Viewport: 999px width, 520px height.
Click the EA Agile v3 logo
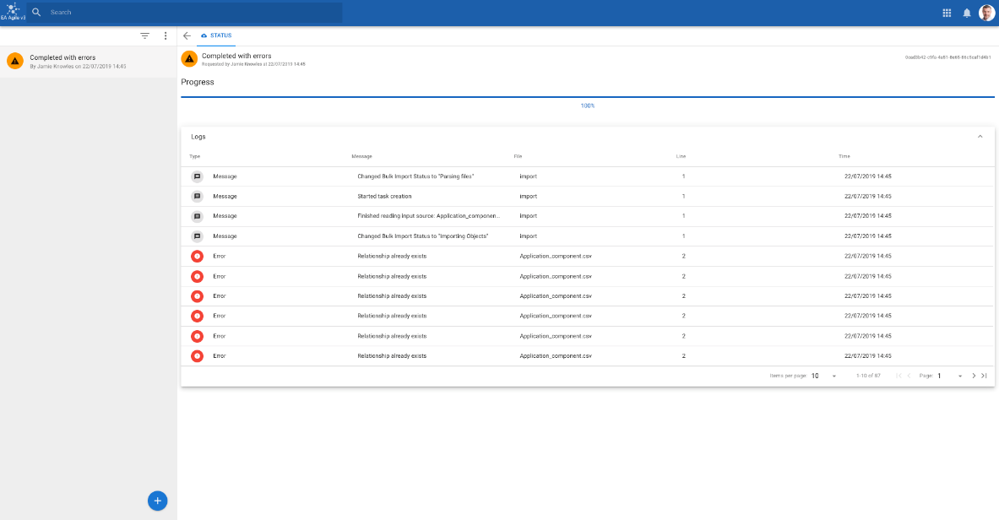[14, 12]
